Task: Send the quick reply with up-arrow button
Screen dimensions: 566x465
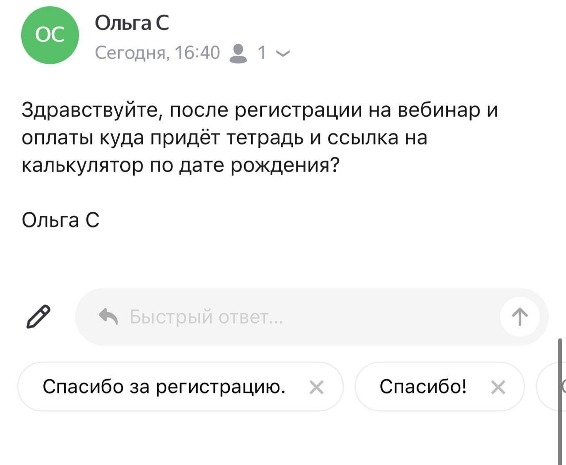Action: click(x=520, y=317)
